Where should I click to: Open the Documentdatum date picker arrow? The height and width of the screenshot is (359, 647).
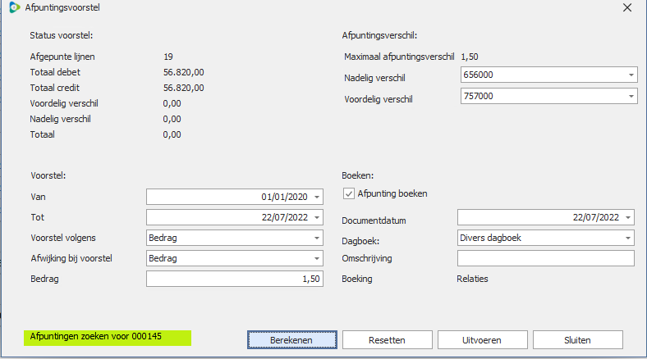click(627, 217)
